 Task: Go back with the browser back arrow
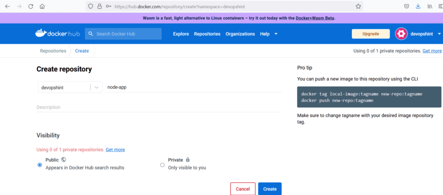point(7,6)
